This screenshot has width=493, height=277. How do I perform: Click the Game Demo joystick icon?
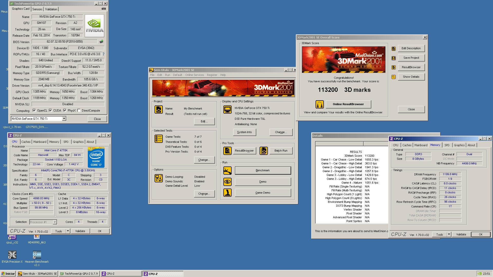(x=227, y=193)
